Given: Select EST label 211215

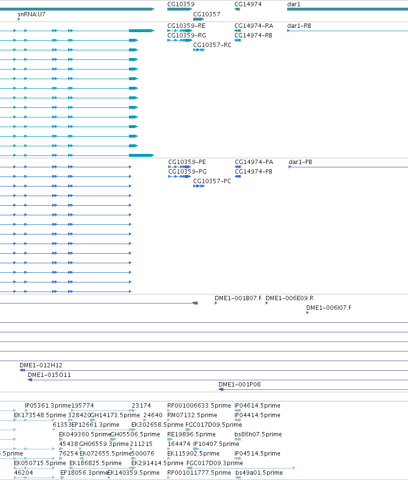Looking at the screenshot, I should coord(141,444).
